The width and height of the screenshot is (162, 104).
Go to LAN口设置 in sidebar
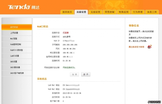click(17, 56)
